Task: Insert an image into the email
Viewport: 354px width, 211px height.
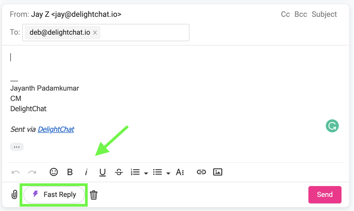Action: coord(217,172)
